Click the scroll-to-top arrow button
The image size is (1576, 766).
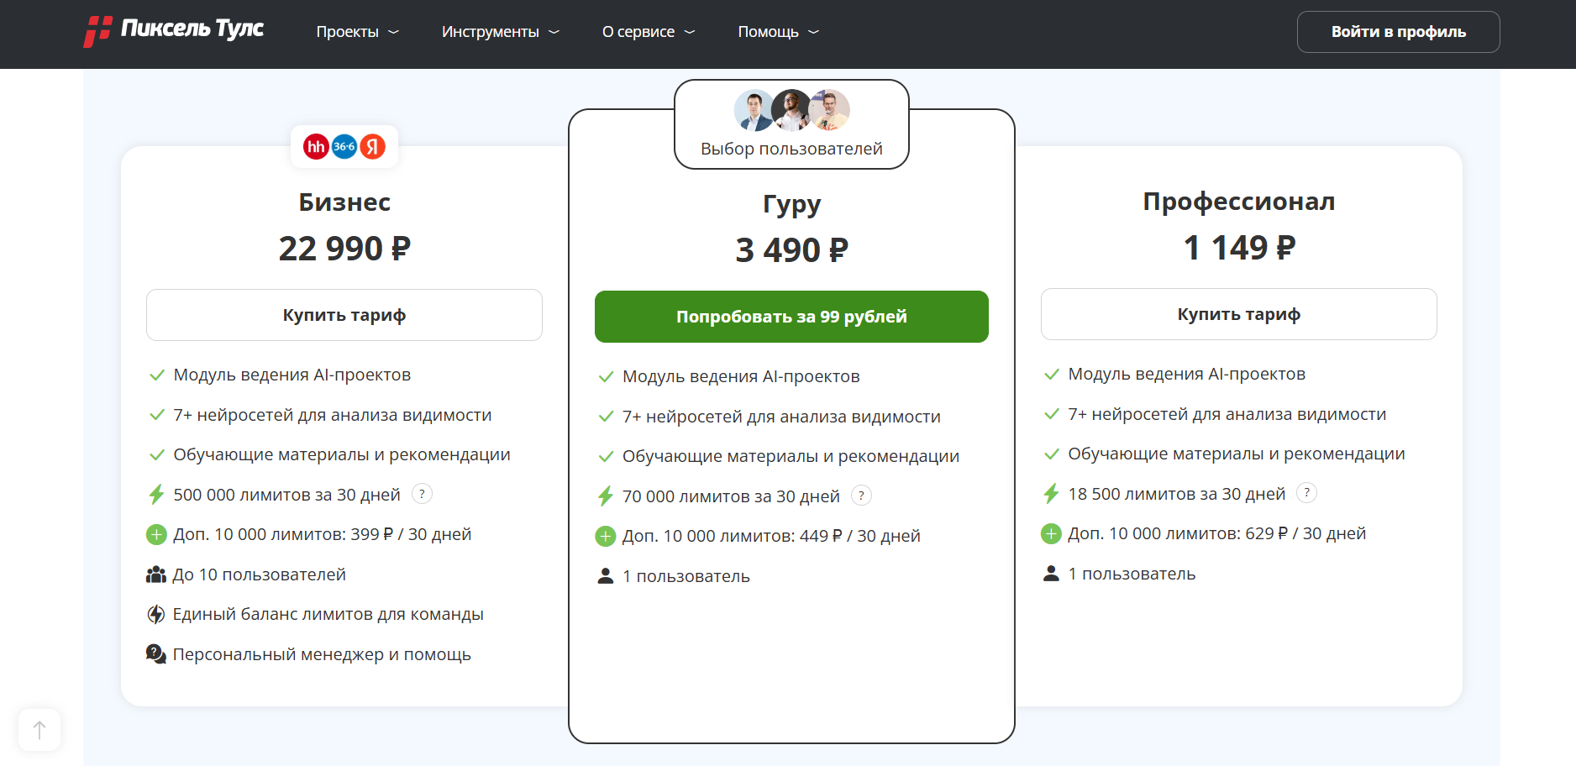39,730
